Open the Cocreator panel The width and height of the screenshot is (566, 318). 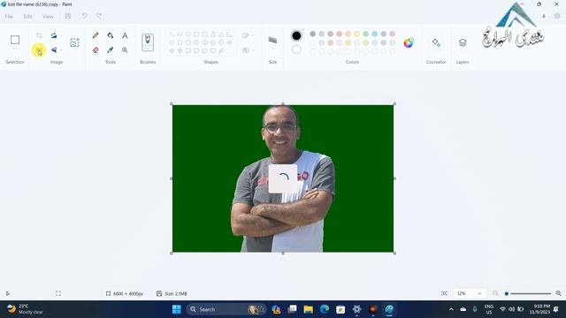436,42
